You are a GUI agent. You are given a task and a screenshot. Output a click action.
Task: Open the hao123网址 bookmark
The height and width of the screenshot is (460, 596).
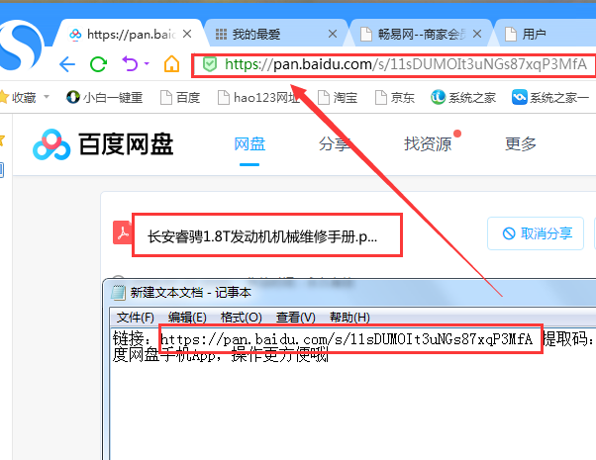258,98
